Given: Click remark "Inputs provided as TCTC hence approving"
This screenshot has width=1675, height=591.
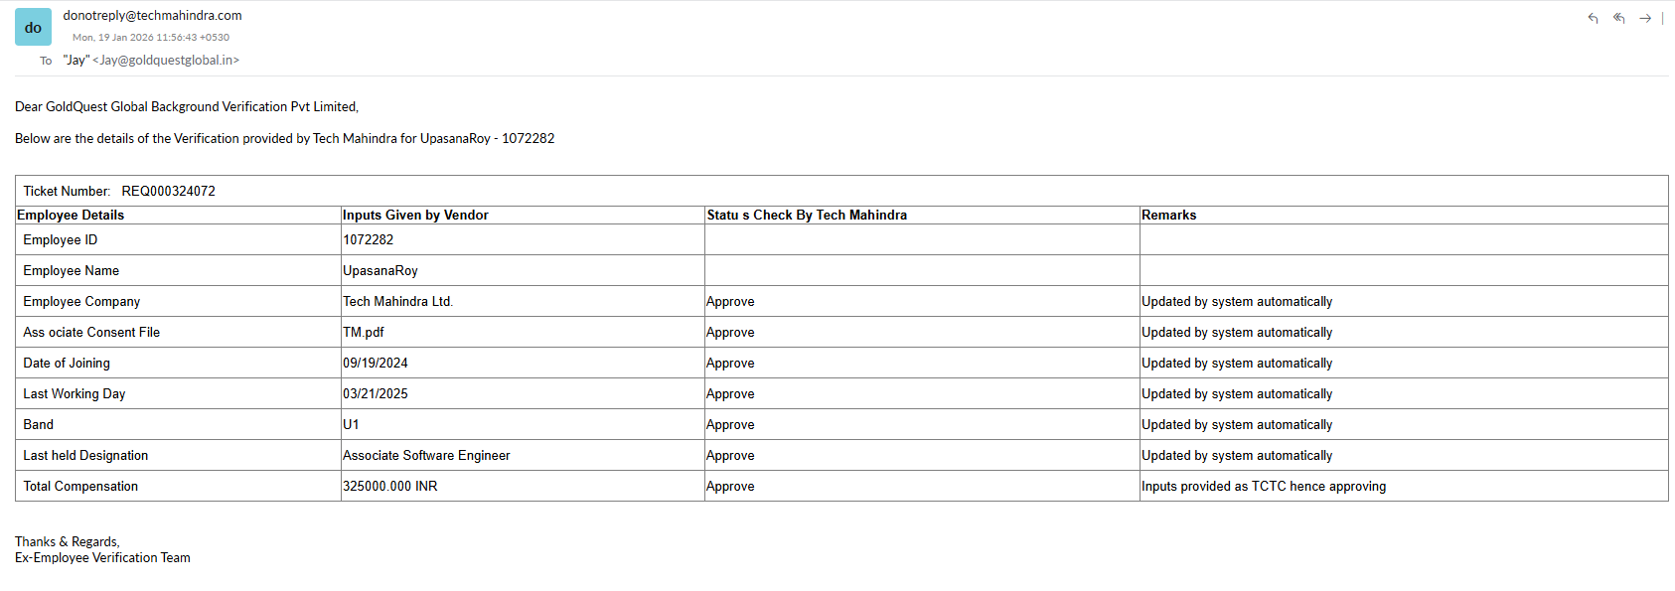Looking at the screenshot, I should click(1263, 487).
